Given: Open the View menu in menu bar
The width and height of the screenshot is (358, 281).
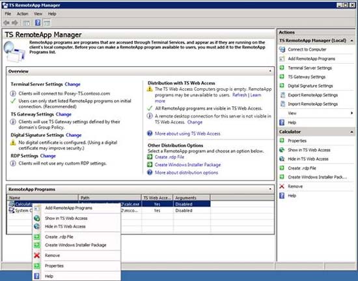Looking at the screenshot, I should pos(38,14).
